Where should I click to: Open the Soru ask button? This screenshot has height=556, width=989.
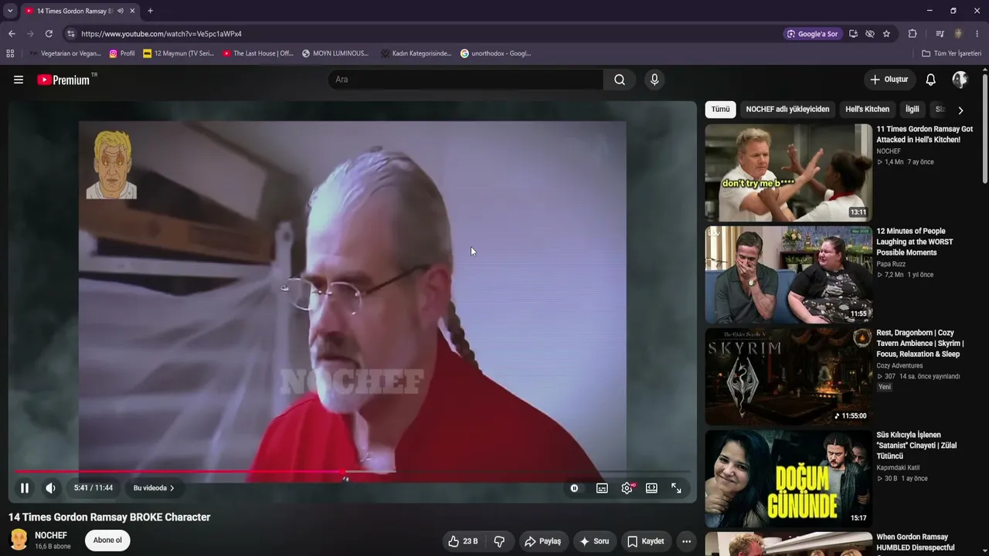tap(594, 541)
